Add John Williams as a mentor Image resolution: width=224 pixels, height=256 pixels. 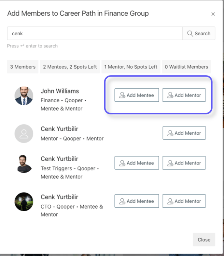[x=184, y=95]
